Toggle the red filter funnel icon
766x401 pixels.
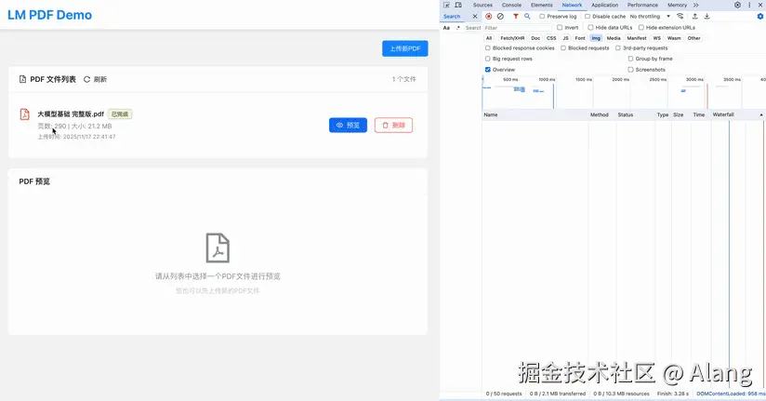tap(515, 16)
